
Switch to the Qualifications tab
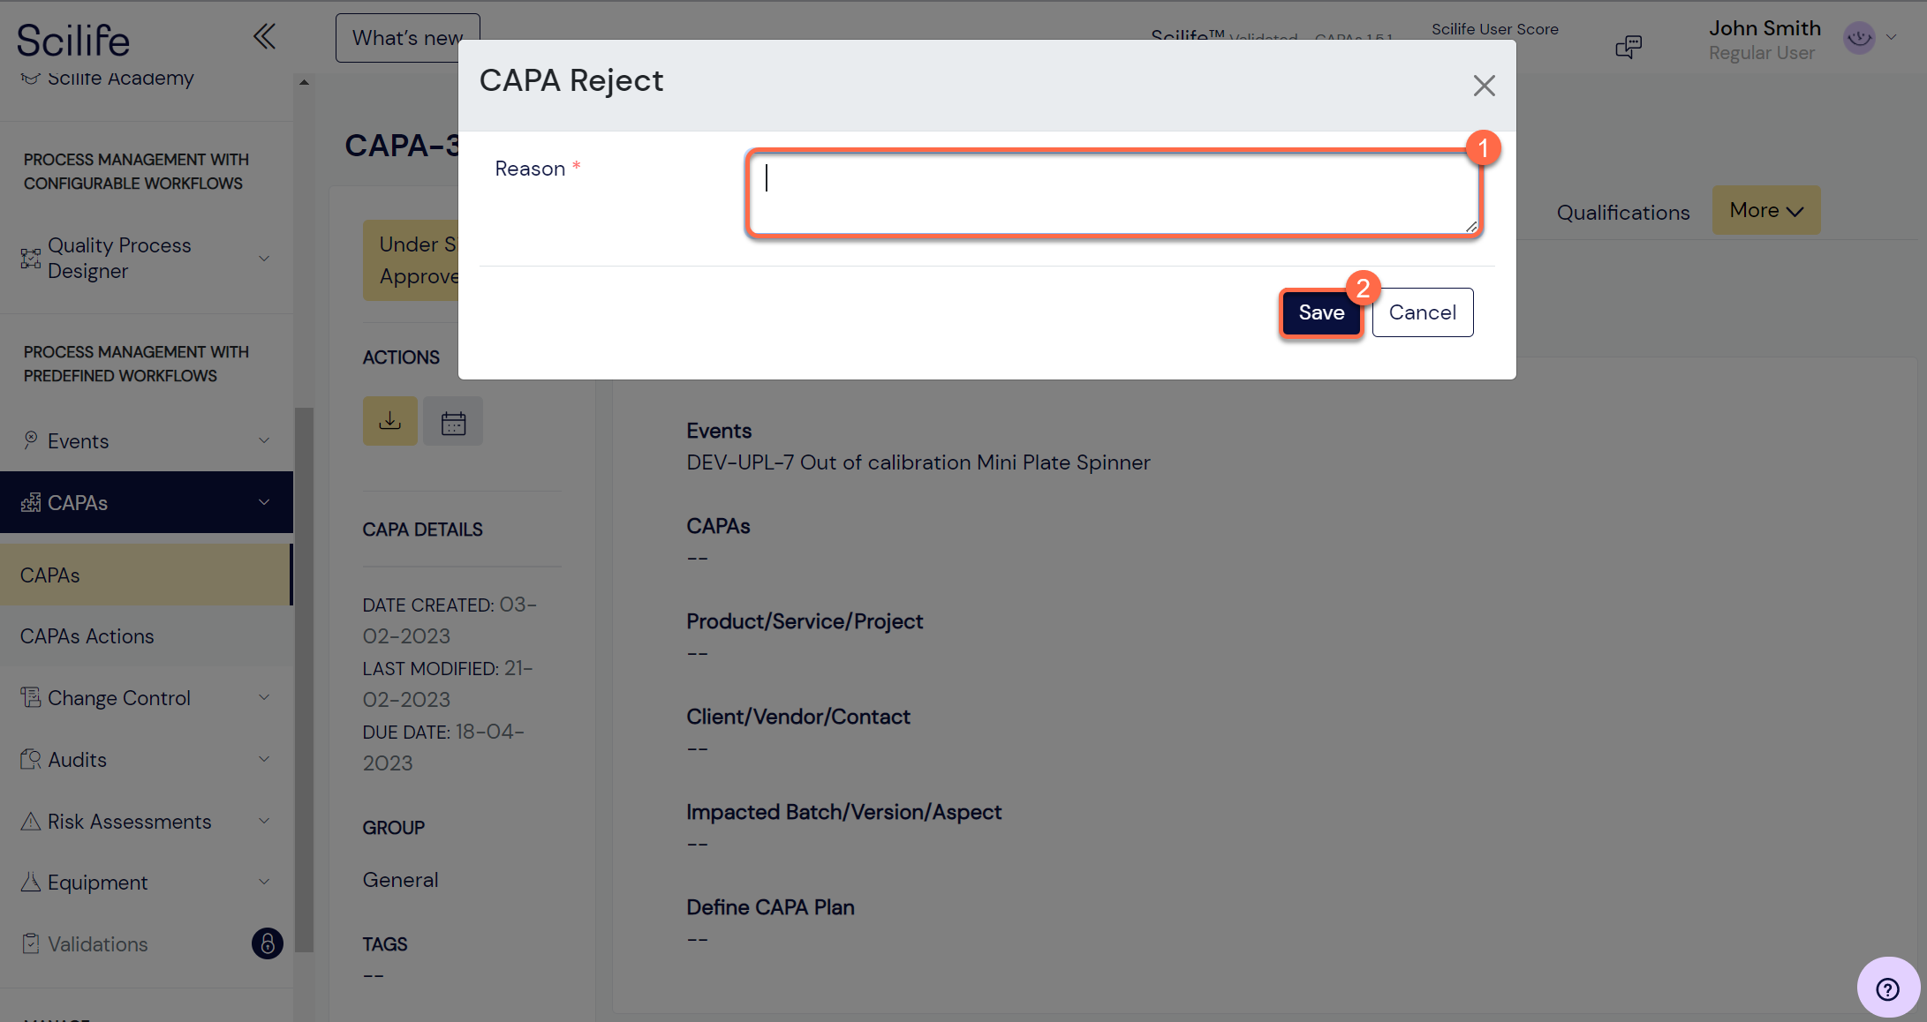pos(1623,212)
